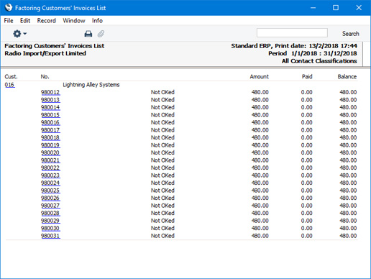Select the paid value 0.00 for invoice 980025
This screenshot has width=371, height=279.
(306, 191)
